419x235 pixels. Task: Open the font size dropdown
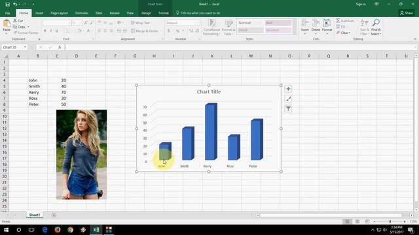pyautogui.click(x=81, y=23)
